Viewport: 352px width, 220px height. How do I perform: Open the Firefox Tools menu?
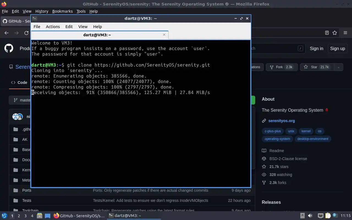81,11
